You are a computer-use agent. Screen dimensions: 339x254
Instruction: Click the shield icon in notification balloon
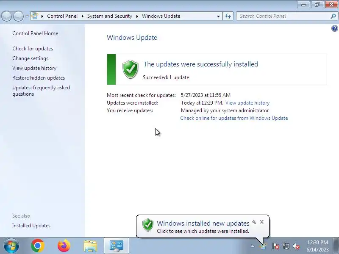[x=148, y=225]
